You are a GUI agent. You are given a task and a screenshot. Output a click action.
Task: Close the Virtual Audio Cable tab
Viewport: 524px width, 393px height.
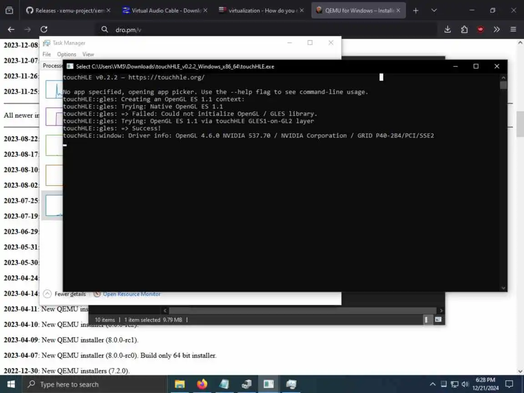[x=205, y=11]
